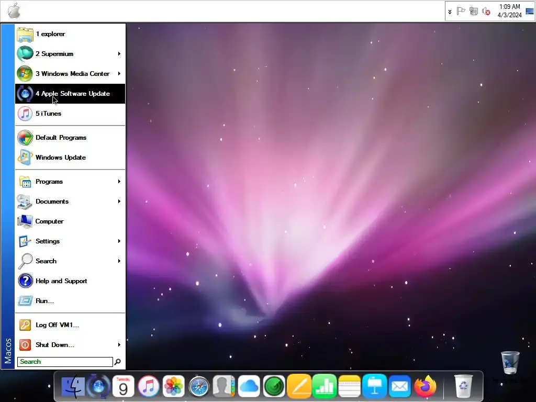This screenshot has width=536, height=402.
Task: Open Pages pencil icon in dock
Action: coord(299,386)
